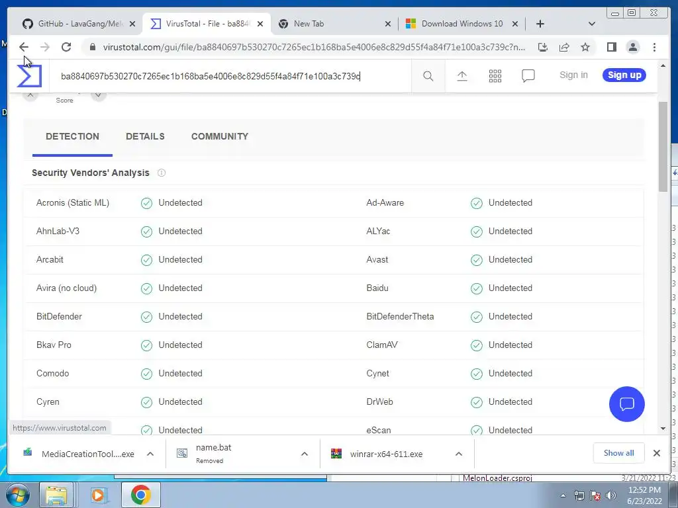Click the DrWeb vendor name
This screenshot has height=508, width=678.
pyautogui.click(x=379, y=402)
